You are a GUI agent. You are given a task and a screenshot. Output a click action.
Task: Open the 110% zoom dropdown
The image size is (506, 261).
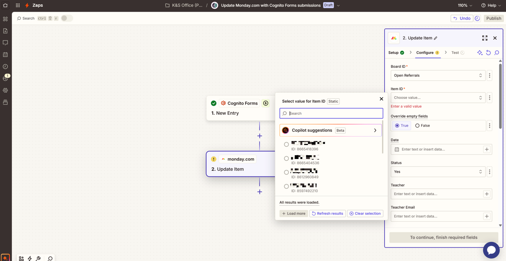465,5
